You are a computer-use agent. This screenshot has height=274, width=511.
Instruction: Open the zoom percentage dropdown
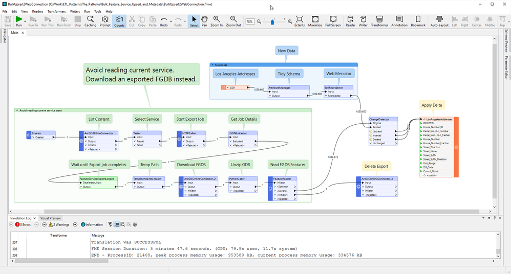pos(250,22)
